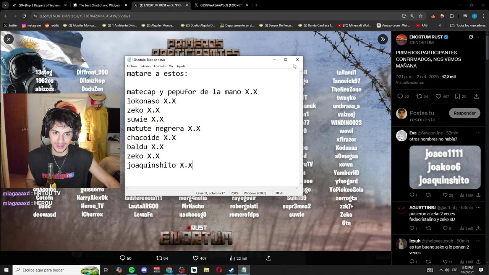Open the instagram bookmark
489x275 pixels.
pos(31,25)
